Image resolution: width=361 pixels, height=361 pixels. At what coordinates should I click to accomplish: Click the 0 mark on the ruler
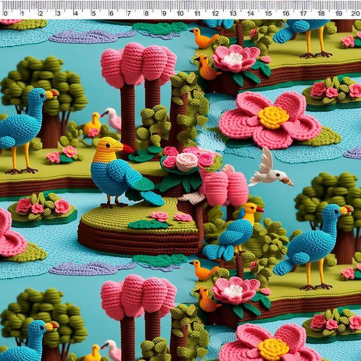click(x=5, y=12)
